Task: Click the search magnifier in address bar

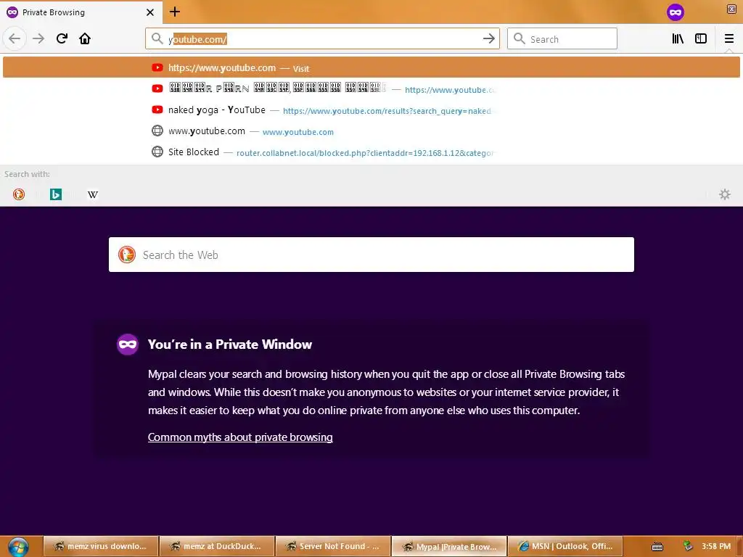Action: click(157, 38)
